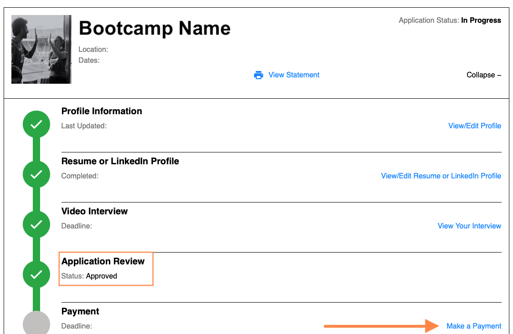The width and height of the screenshot is (513, 334).
Task: Open the View Statement link
Action: point(294,75)
